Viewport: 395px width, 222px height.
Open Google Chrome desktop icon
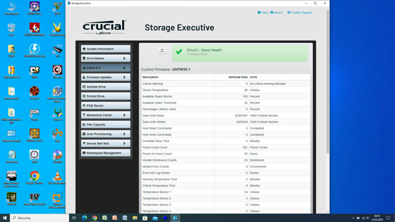point(35,178)
